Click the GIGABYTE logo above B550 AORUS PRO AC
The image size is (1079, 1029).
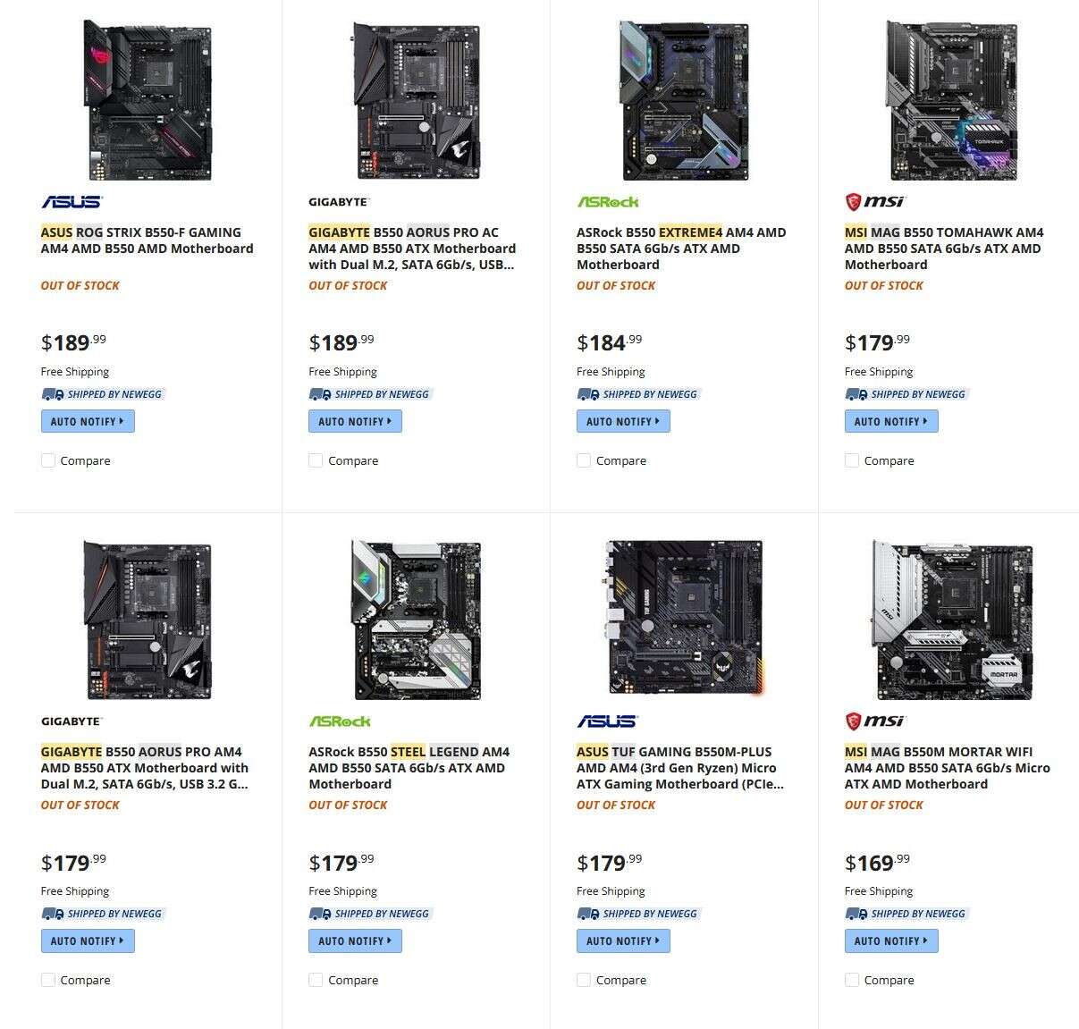coord(339,202)
